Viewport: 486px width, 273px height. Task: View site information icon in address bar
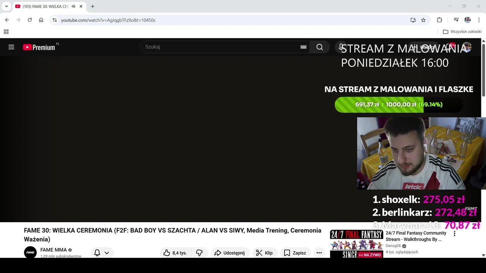tap(55, 20)
